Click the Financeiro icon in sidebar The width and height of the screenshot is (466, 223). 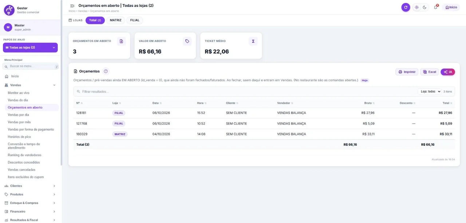pos(6,212)
